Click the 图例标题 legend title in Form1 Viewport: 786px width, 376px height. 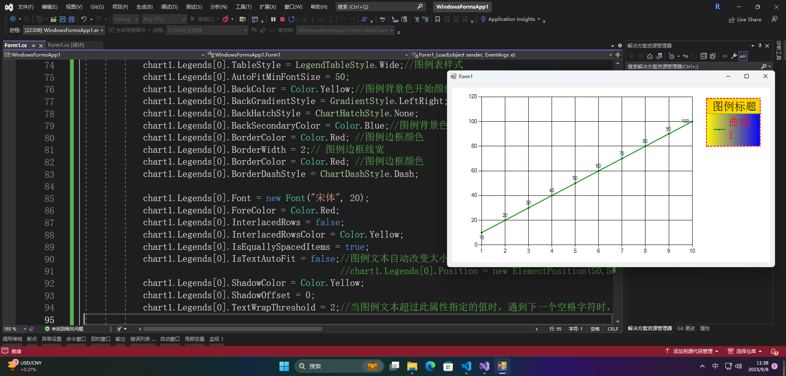734,106
